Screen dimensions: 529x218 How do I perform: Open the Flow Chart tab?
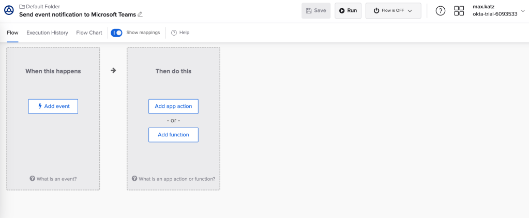(x=89, y=33)
